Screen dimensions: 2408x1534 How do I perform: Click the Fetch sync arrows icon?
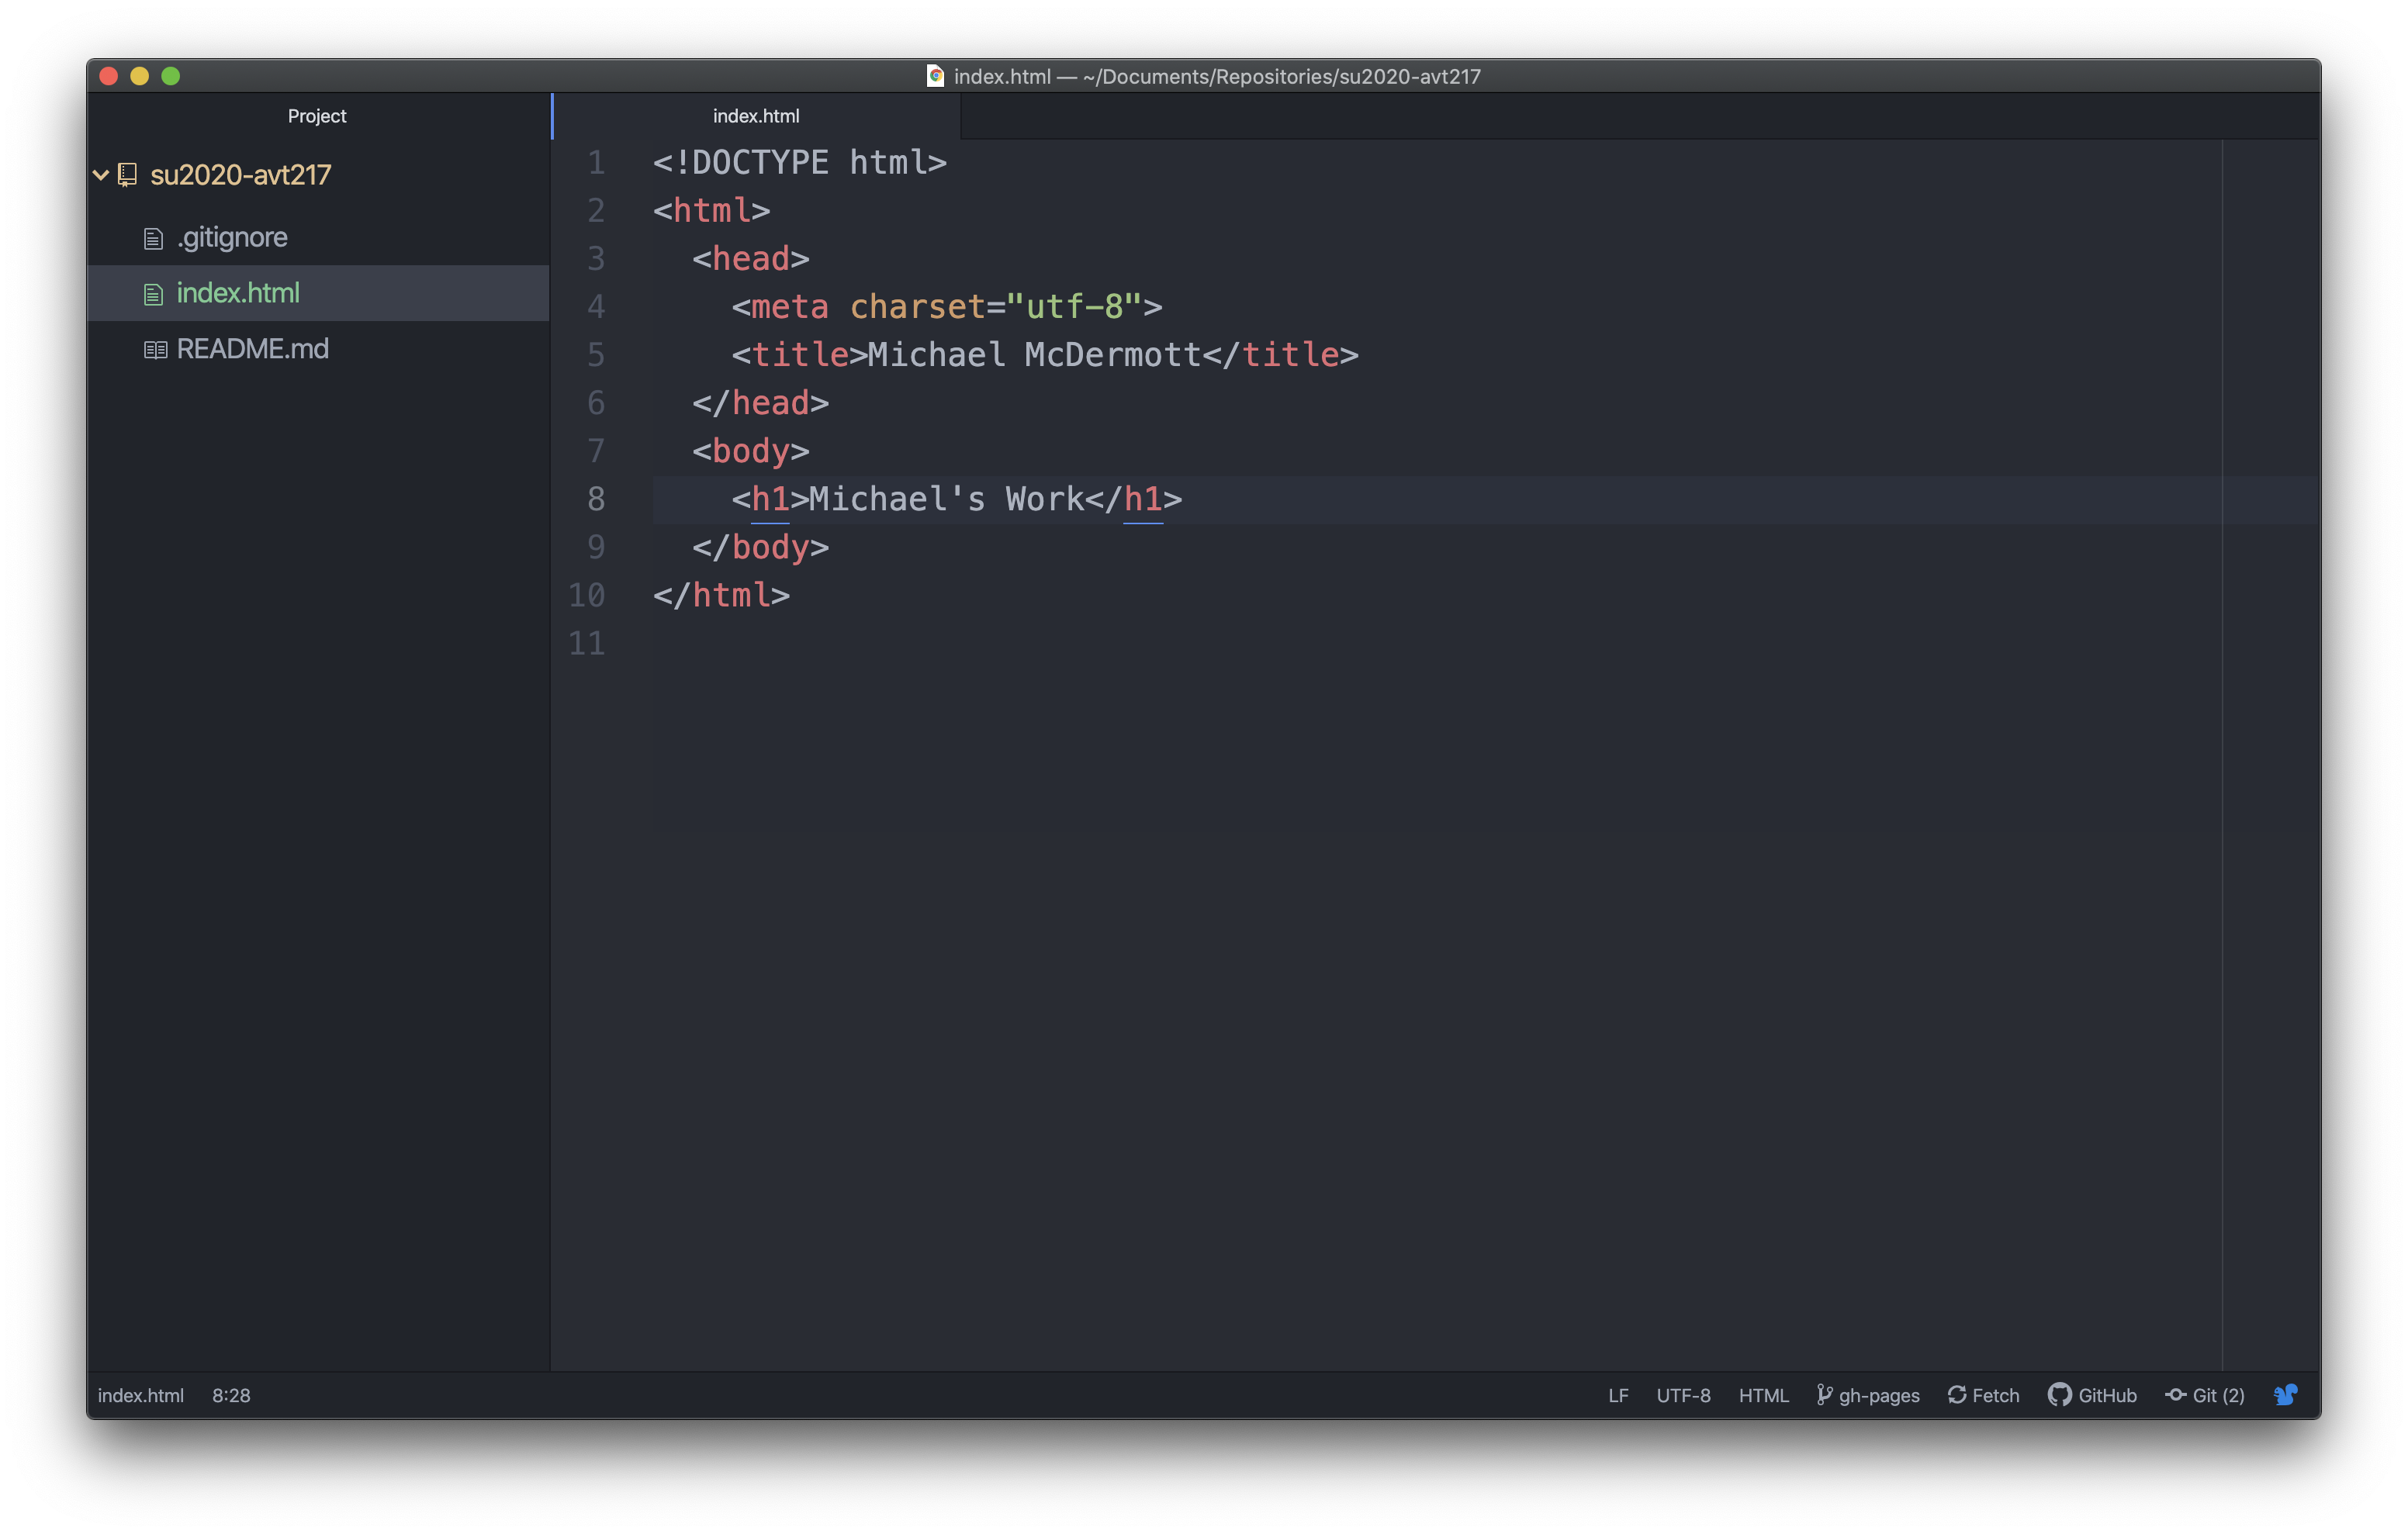click(1957, 1394)
